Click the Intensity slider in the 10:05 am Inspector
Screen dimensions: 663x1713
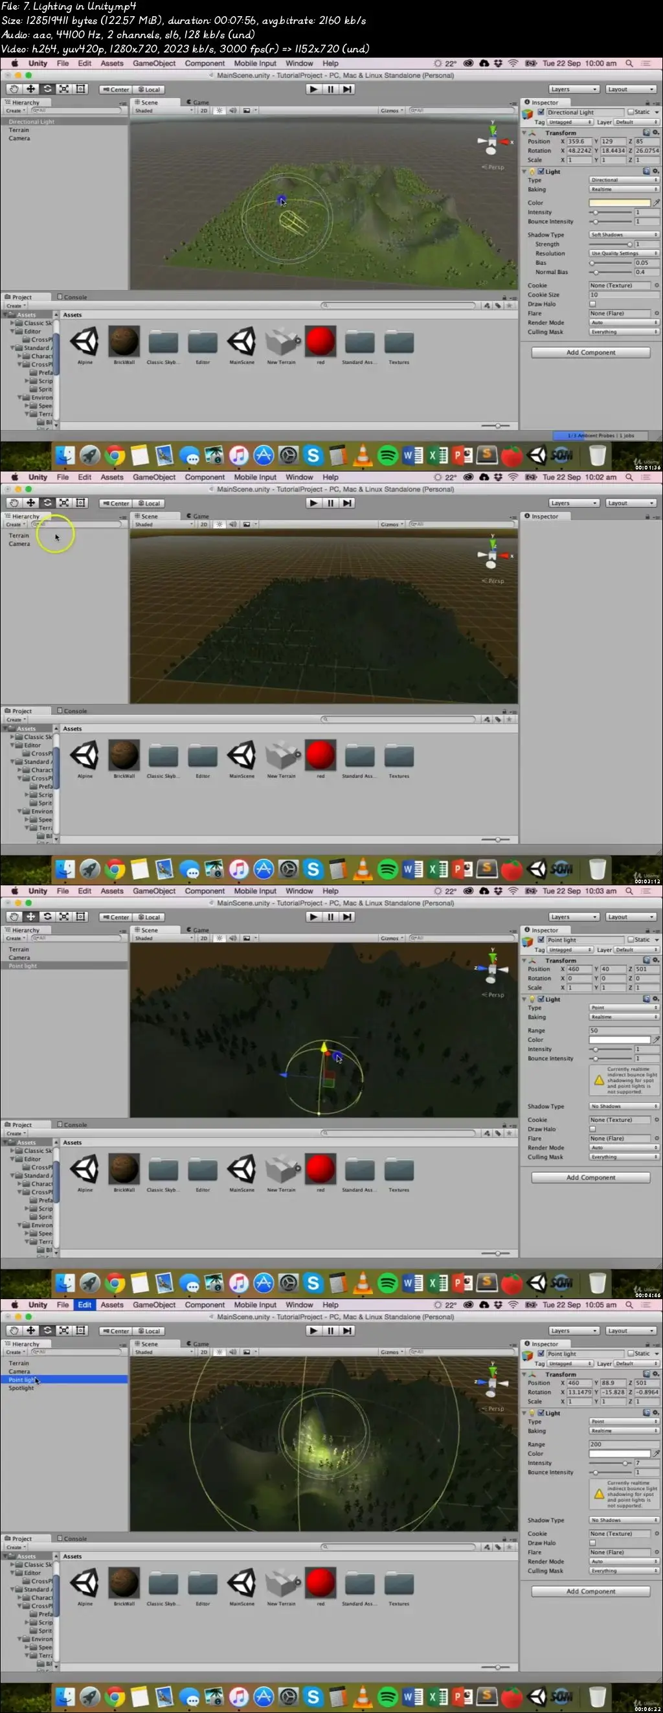pos(611,1463)
